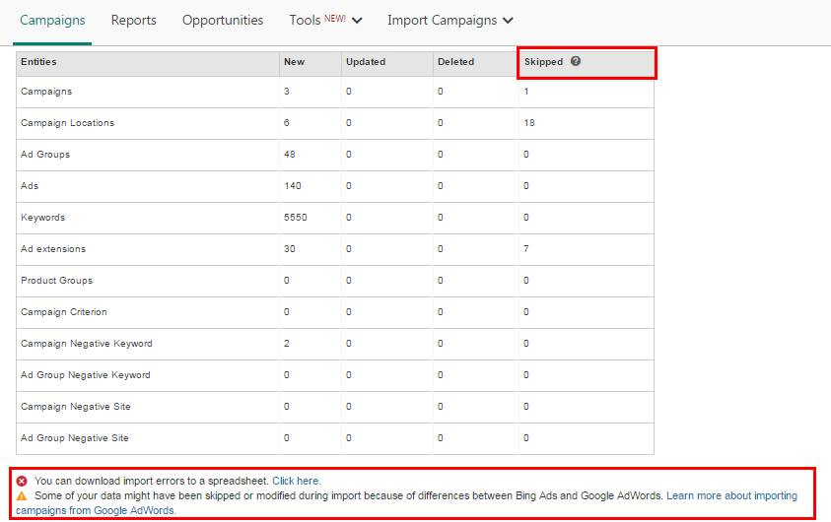Image resolution: width=831 pixels, height=522 pixels.
Task: Click the Ad Group Negative Keyword row label
Action: click(86, 375)
